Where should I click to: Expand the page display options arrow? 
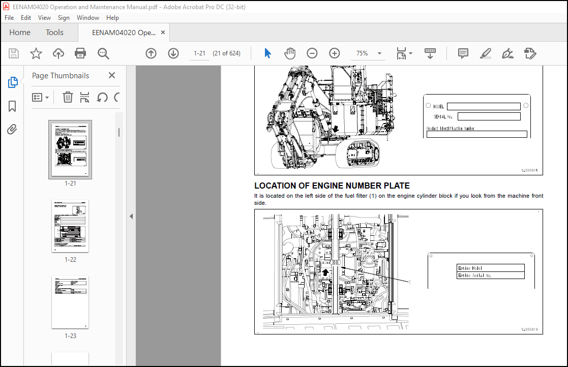[410, 53]
